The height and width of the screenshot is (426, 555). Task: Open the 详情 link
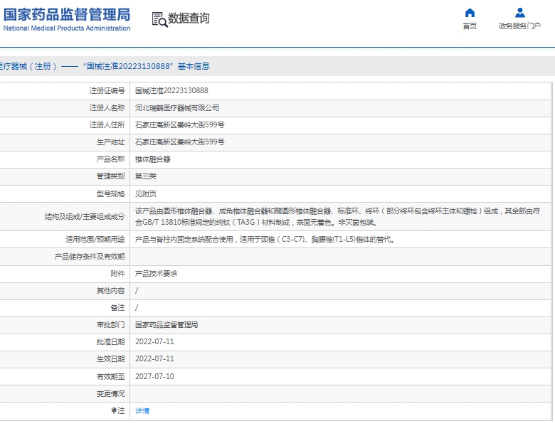[x=142, y=411]
